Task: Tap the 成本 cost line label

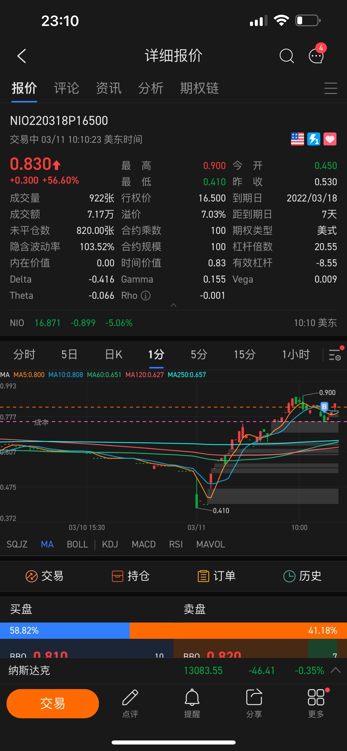Action: (x=41, y=422)
